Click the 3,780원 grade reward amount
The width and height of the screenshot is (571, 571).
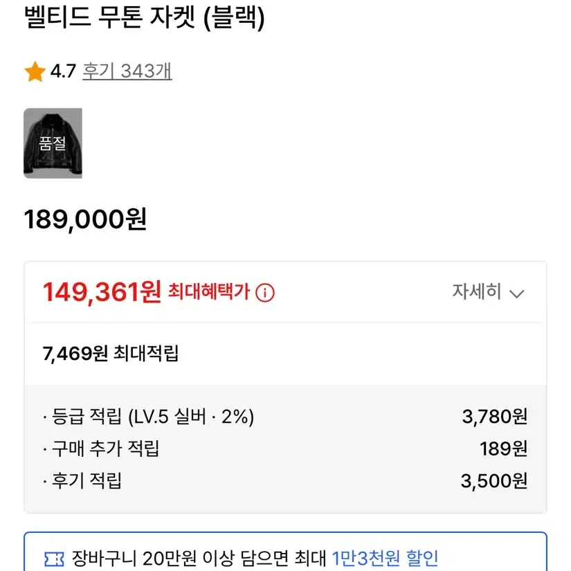pyautogui.click(x=495, y=417)
